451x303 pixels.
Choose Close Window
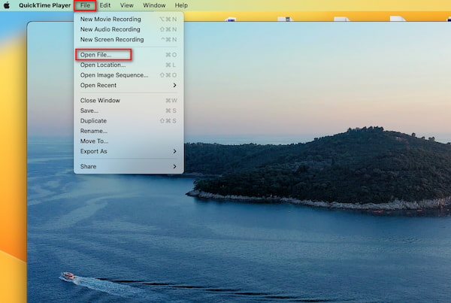pyautogui.click(x=129, y=101)
